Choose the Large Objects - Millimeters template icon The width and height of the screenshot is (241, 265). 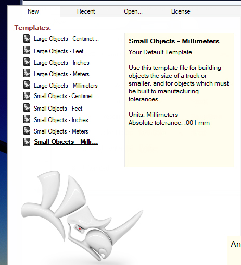tap(27, 85)
